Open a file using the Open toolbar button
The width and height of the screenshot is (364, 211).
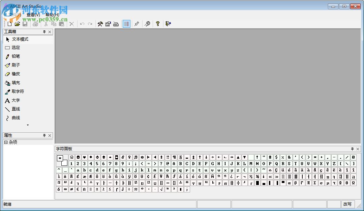[x=17, y=24]
